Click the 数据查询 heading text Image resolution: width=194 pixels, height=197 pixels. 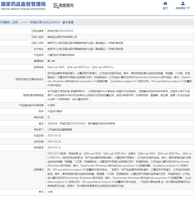pyautogui.click(x=66, y=6)
